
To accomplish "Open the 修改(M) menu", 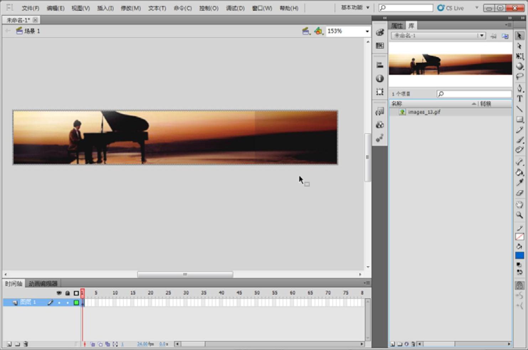I will pyautogui.click(x=130, y=8).
